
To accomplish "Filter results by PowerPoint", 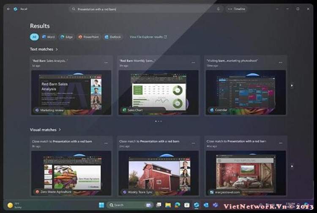I will 88,37.
